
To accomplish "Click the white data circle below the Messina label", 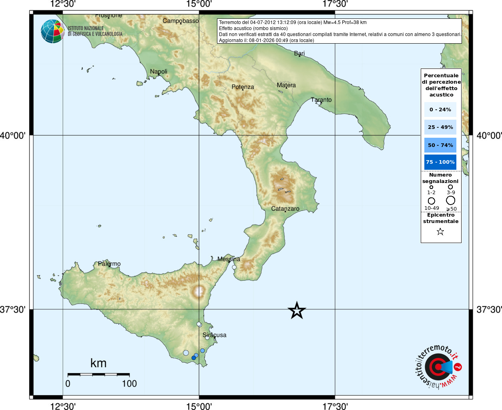I will click(234, 267).
